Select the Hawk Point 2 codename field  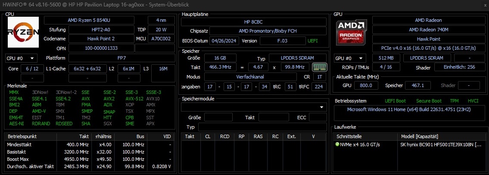[101, 39]
